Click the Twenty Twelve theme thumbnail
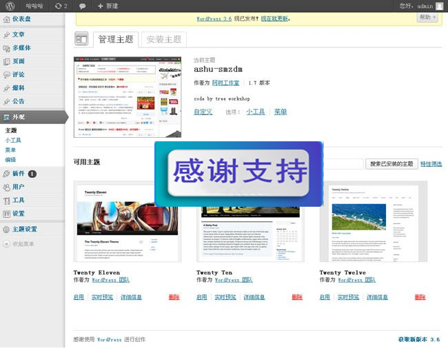Image resolution: width=448 pixels, height=348 pixels. (x=374, y=221)
